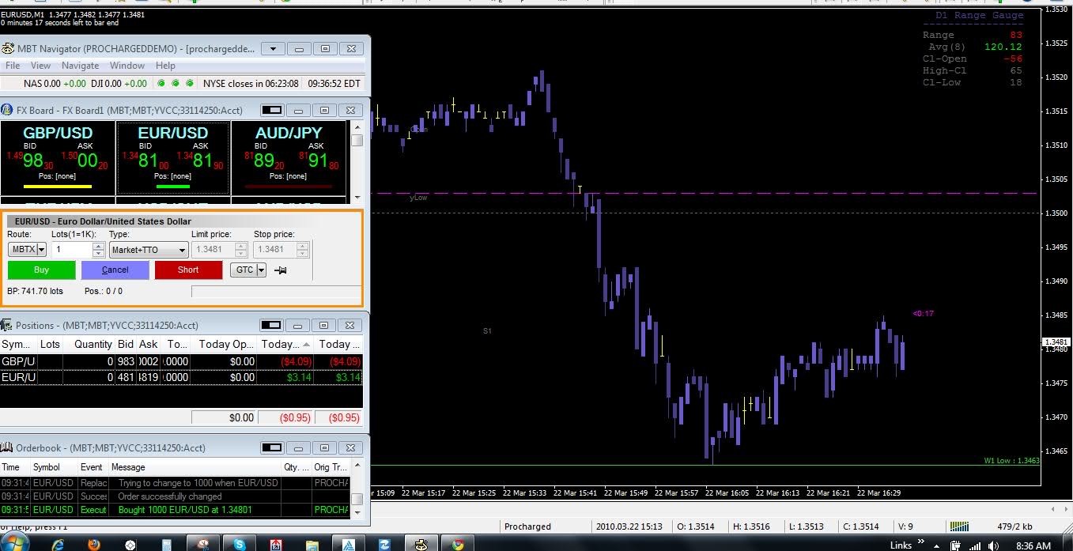The width and height of the screenshot is (1073, 551).
Task: Select the AUD/JPY quote tile
Action: 289,157
